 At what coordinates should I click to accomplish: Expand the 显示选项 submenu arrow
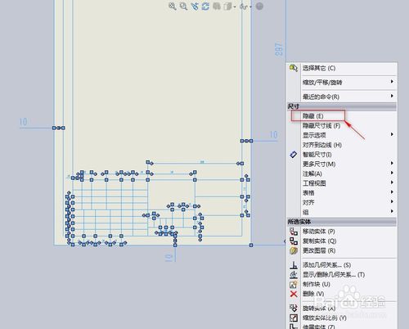pyautogui.click(x=392, y=134)
